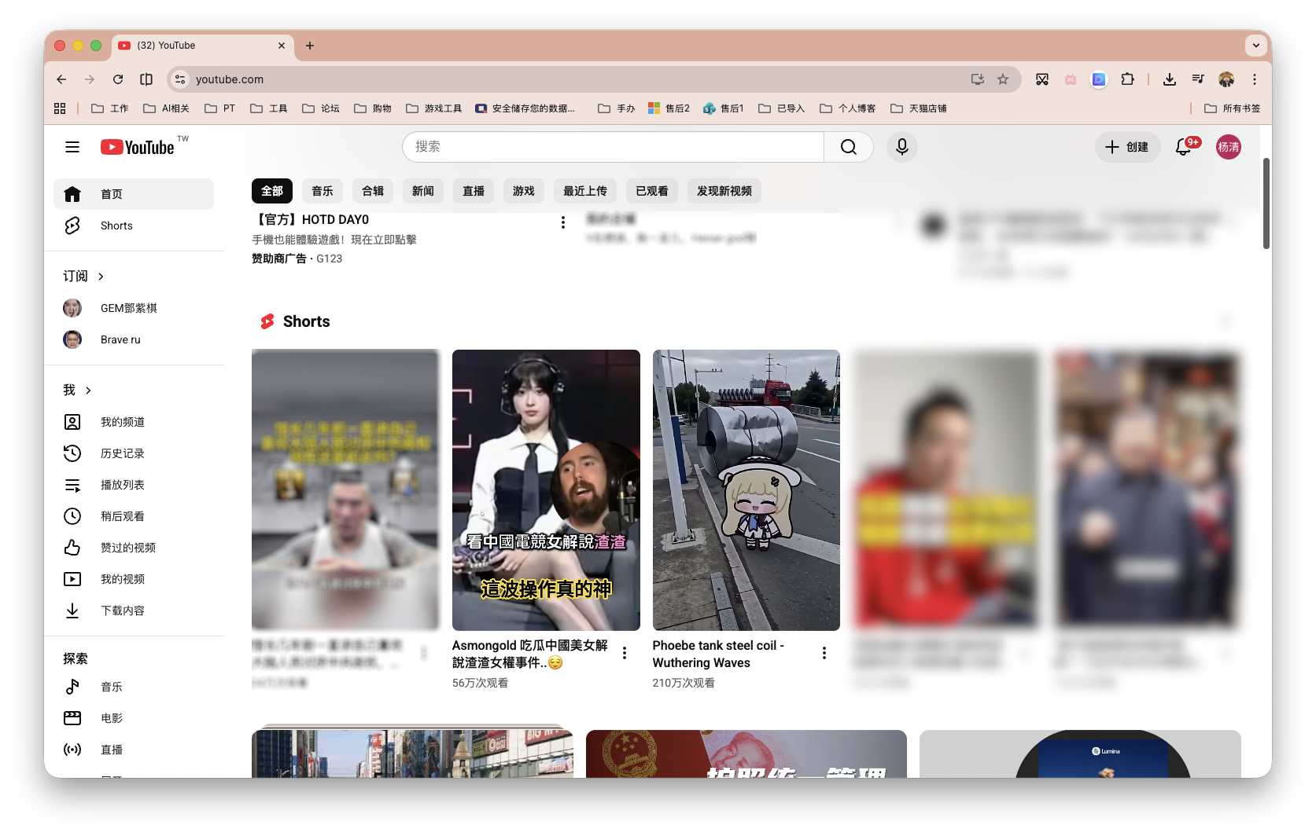The height and width of the screenshot is (836, 1316).
Task: Open 下载内容 downloads
Action: [x=134, y=610]
